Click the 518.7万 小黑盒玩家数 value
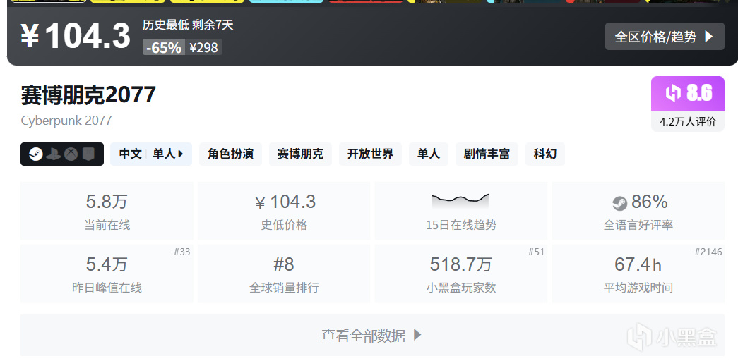Image resolution: width=738 pixels, height=361 pixels. 460,264
